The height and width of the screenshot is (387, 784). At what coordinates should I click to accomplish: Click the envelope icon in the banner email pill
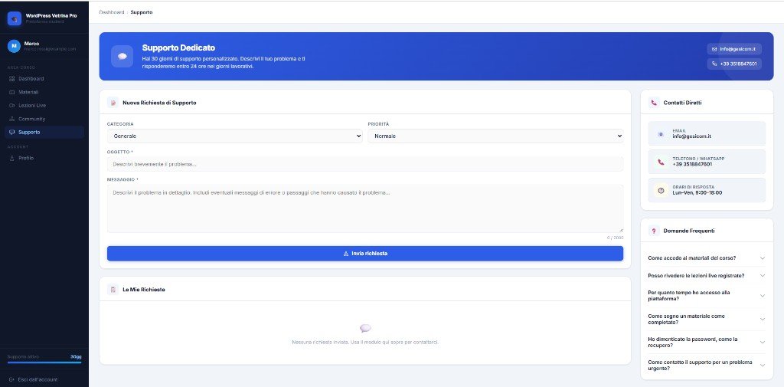pos(714,49)
